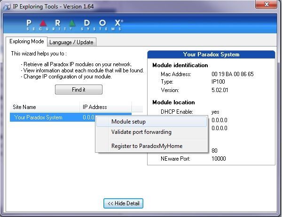Select the Your Paradox System list row
The image size is (282, 217).
tap(39, 117)
